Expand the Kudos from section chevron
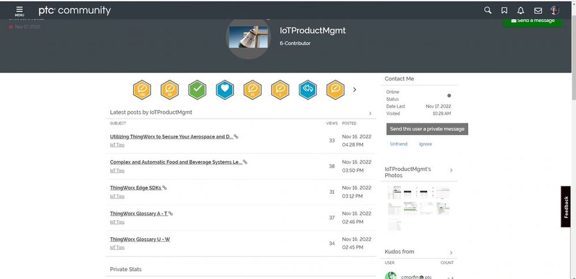The height and width of the screenshot is (279, 576). click(451, 253)
